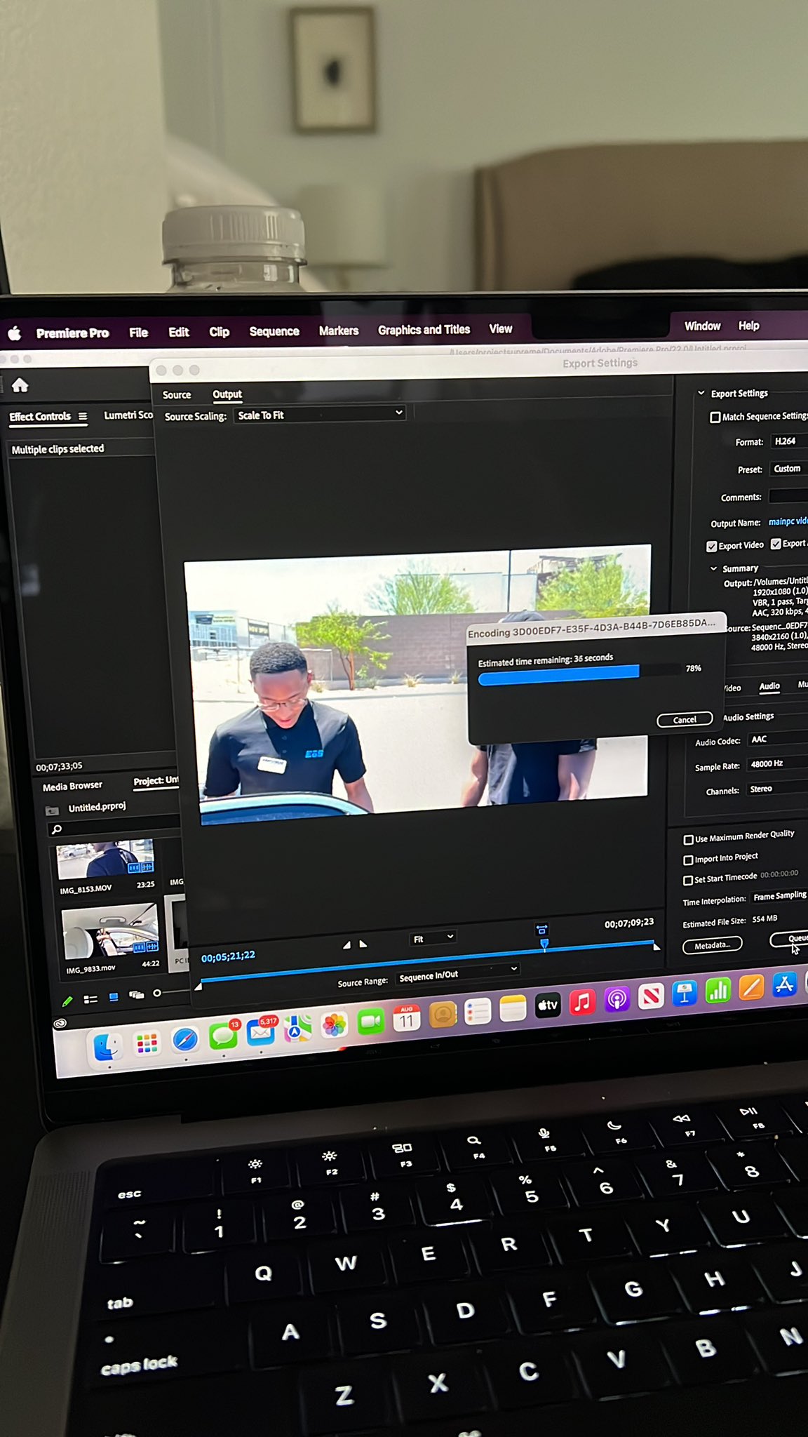Open Mail from the Dock
The image size is (808, 1437).
260,1032
